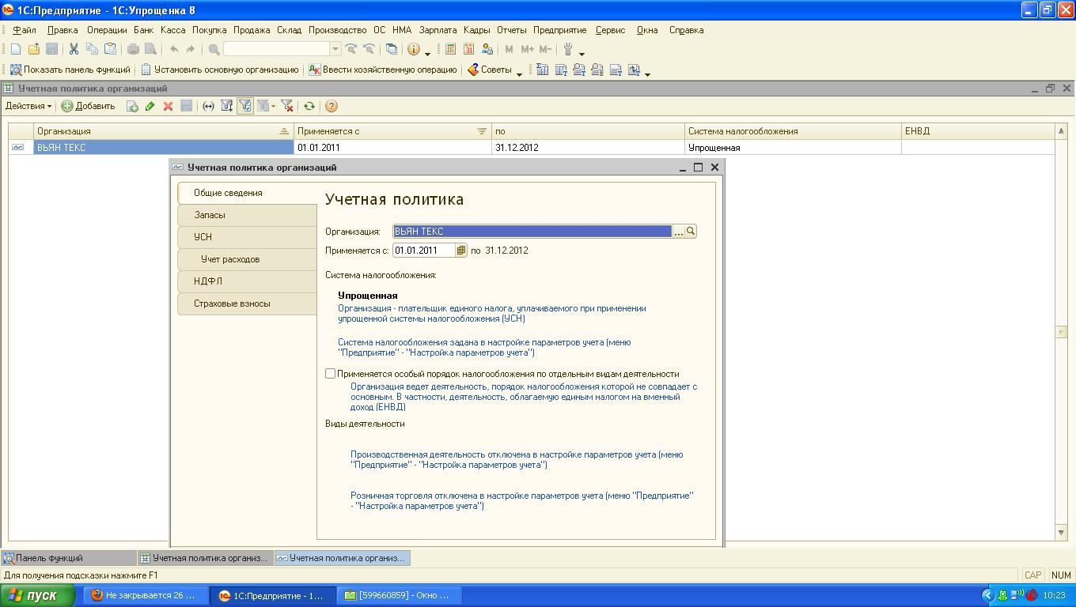Screen dimensions: 1076x607
Task: Switch to the УСН tab
Action: (203, 237)
